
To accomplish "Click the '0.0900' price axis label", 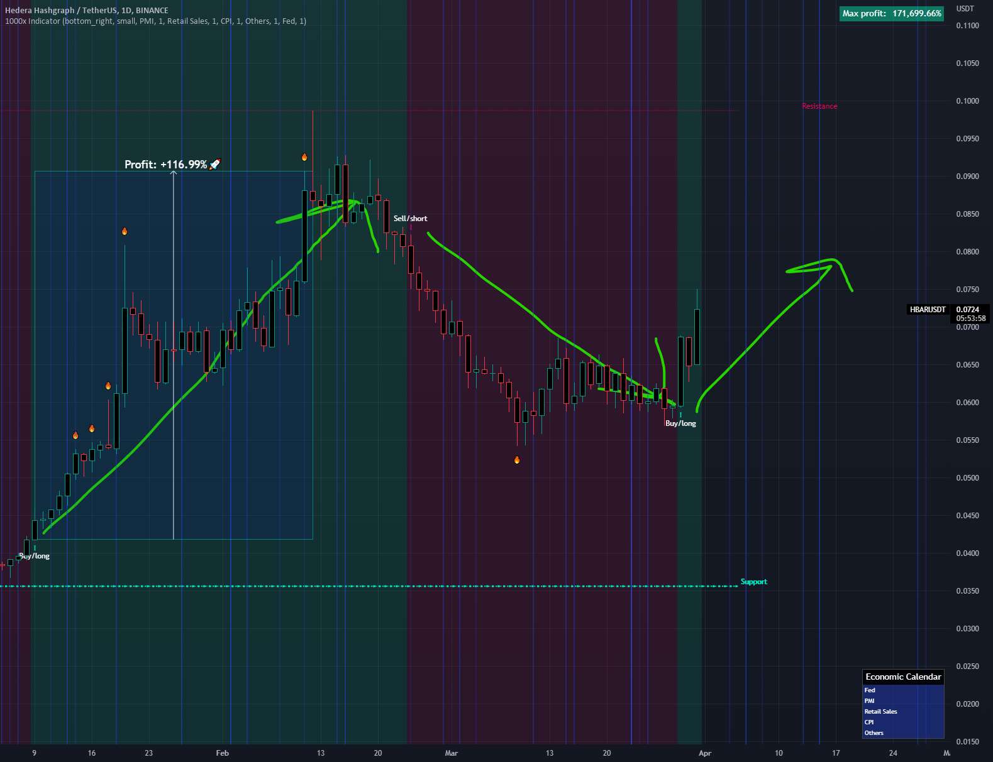I will pos(967,177).
